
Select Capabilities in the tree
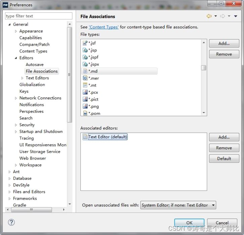31,38
